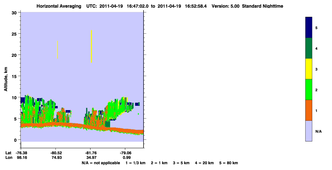Image resolution: width=332 pixels, height=170 pixels.
Task: Click the yellow colorbar segment labeled 3
Action: tap(309, 69)
